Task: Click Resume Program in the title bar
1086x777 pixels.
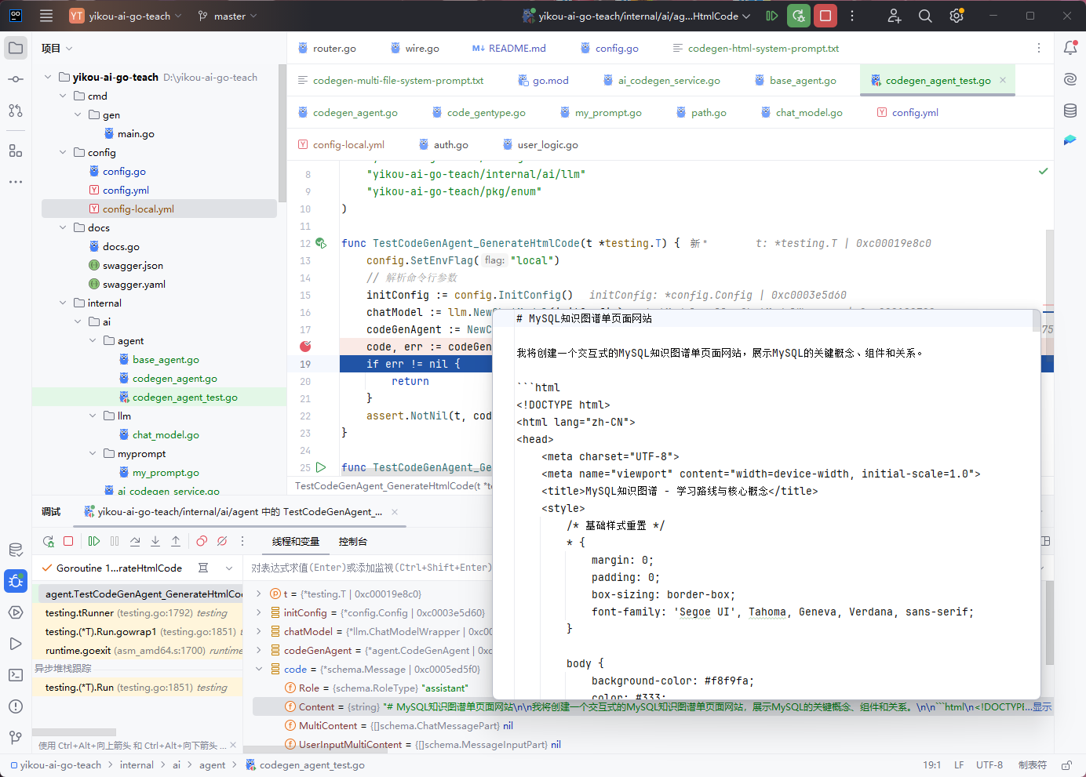Action: (772, 16)
